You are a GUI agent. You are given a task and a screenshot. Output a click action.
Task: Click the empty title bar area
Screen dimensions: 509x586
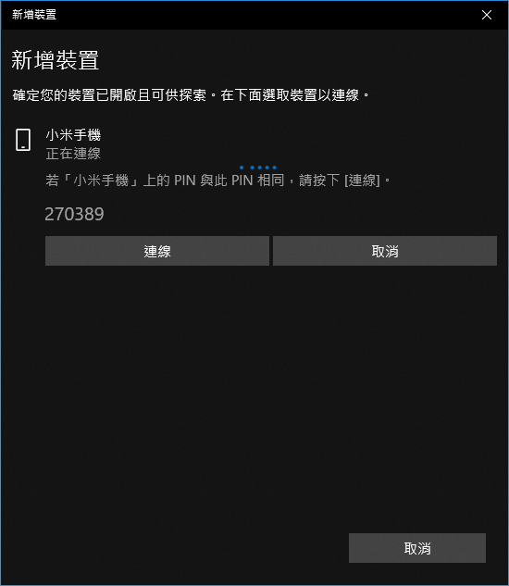tap(262, 15)
